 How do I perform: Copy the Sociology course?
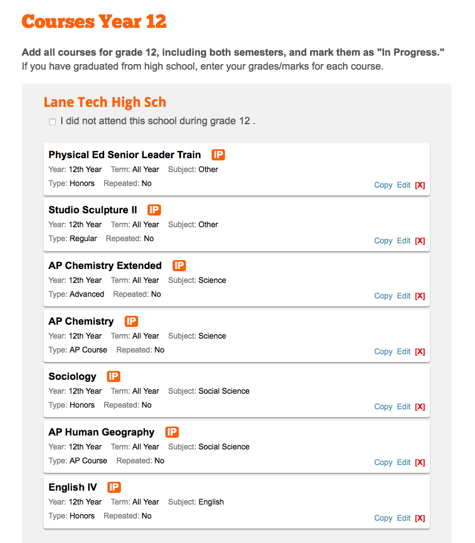click(383, 407)
